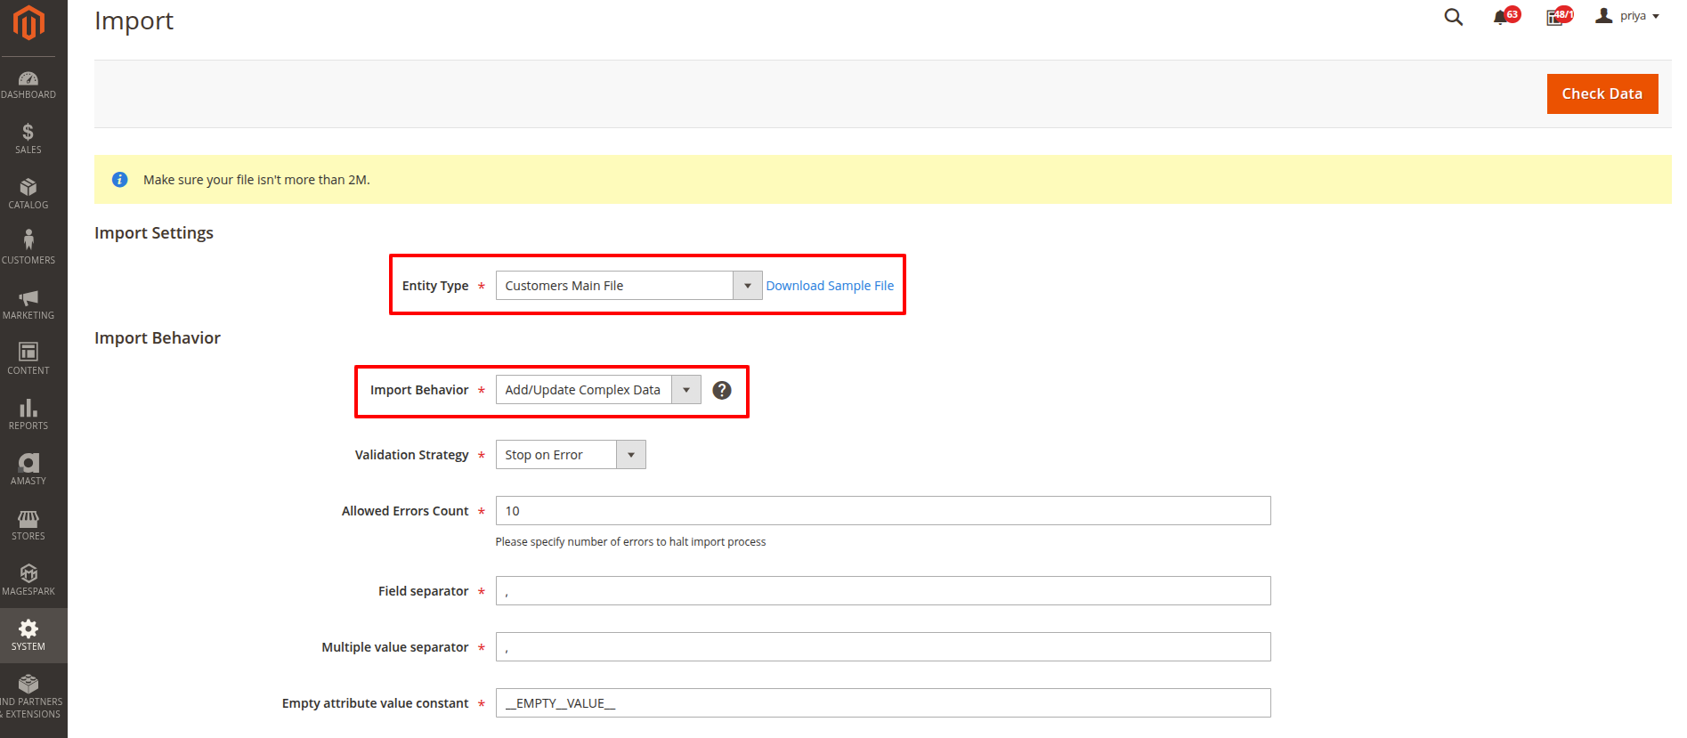Open the Stores menu
This screenshot has width=1687, height=738.
tap(28, 525)
